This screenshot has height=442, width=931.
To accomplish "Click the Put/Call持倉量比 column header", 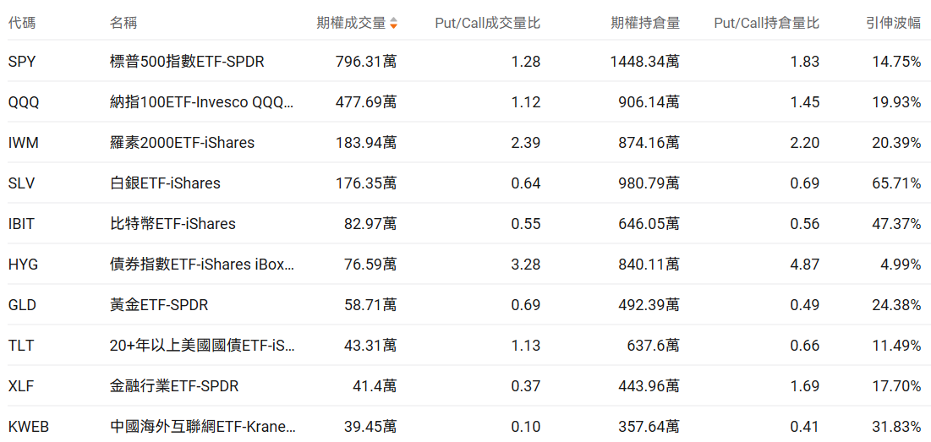I will [x=766, y=23].
